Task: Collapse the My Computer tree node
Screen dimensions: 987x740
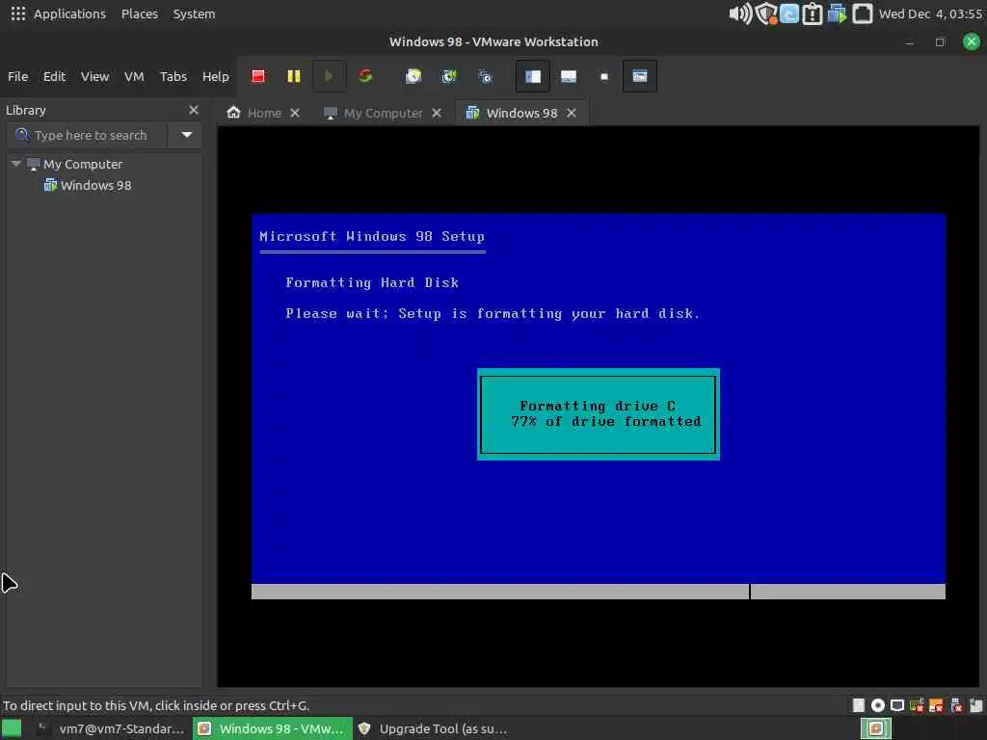Action: (16, 164)
